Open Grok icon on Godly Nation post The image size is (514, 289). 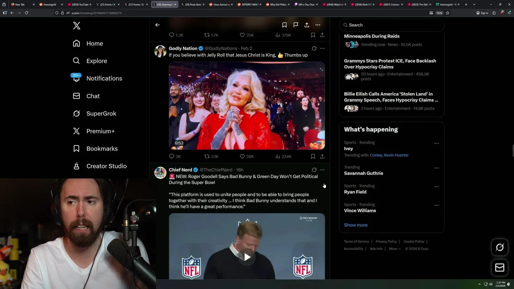pyautogui.click(x=314, y=49)
